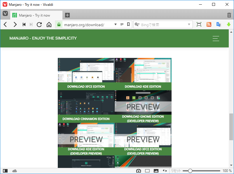
Task: Click in the address bar URL
Action: 84,25
